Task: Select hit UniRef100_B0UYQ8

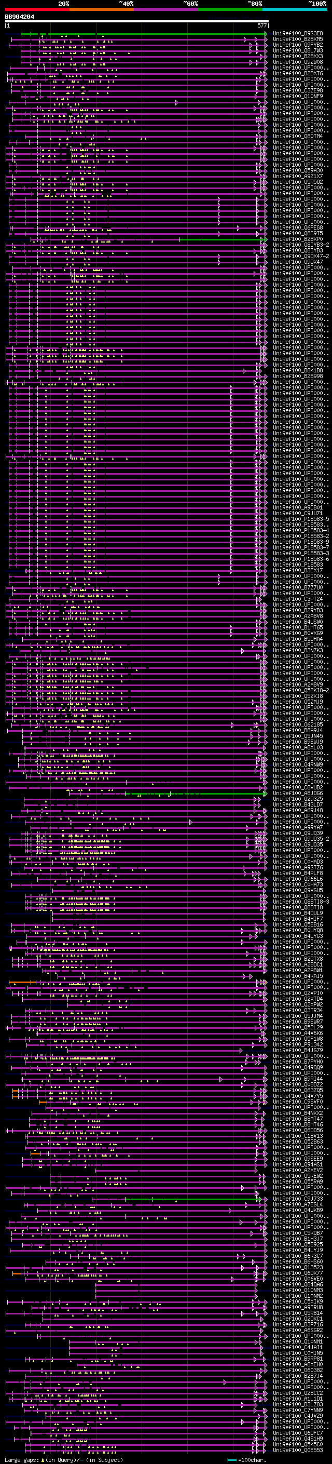Action: click(298, 930)
